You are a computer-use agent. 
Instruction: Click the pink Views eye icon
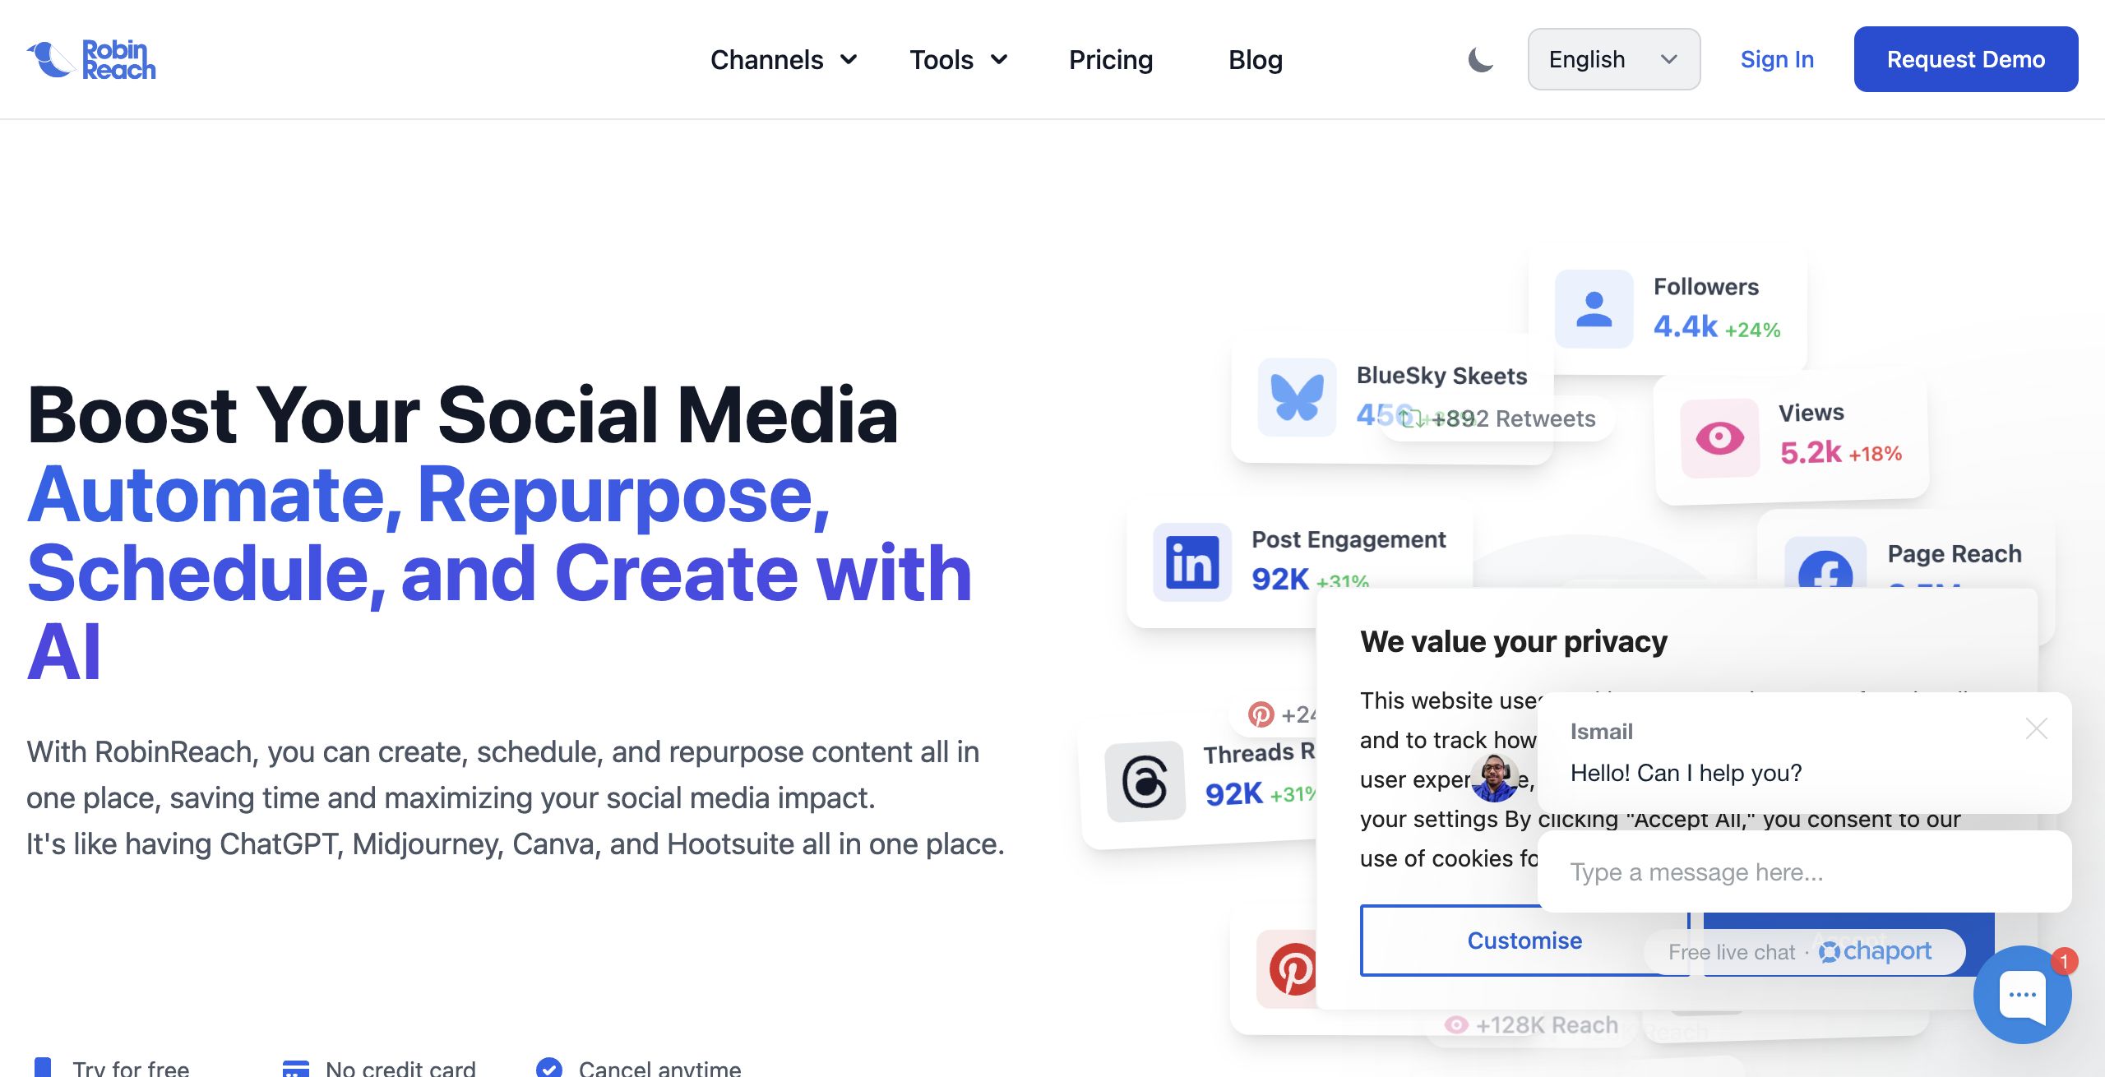pos(1719,437)
